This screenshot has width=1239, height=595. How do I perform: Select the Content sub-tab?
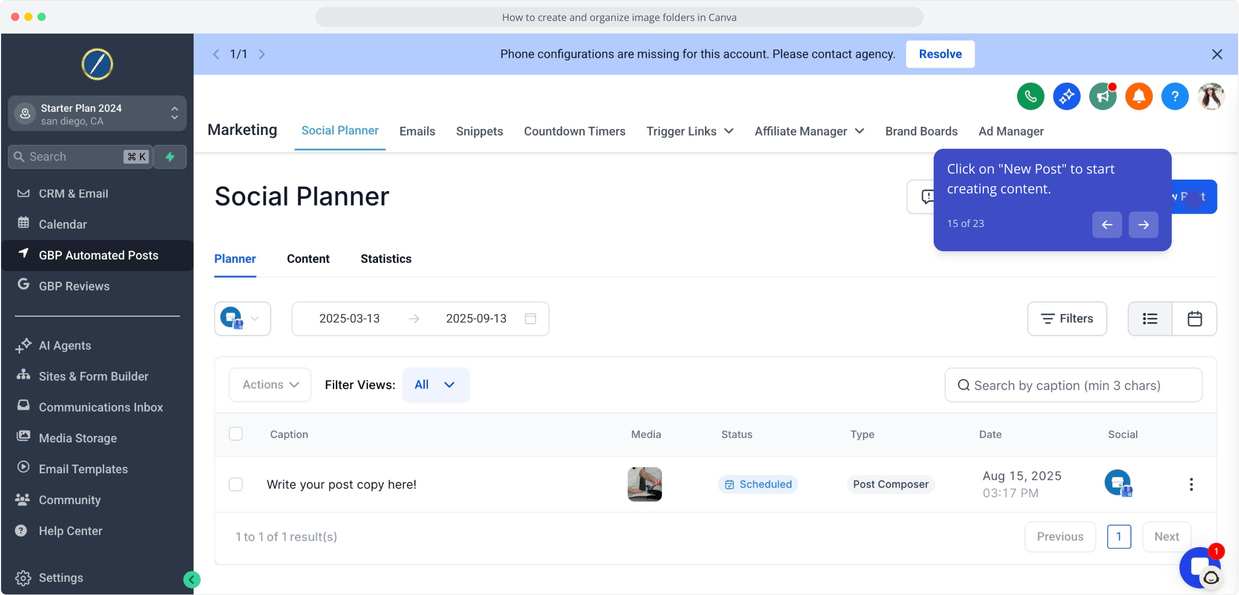tap(308, 259)
